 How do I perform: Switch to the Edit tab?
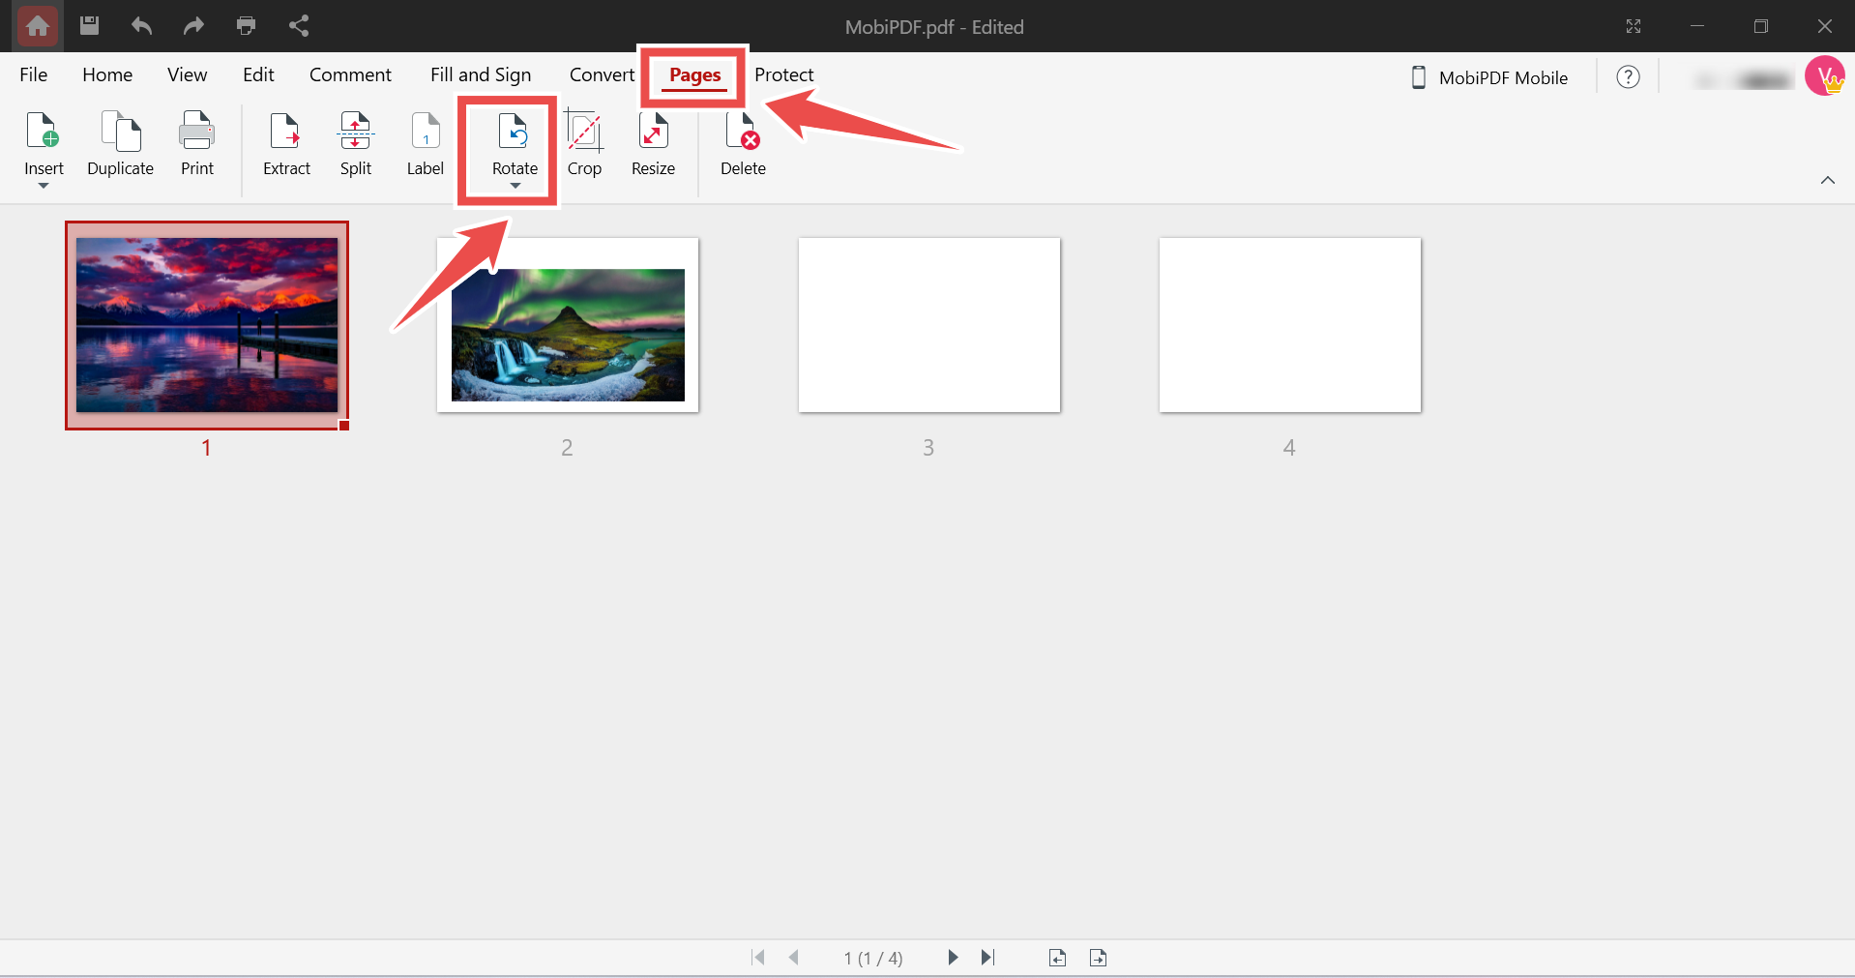258,74
